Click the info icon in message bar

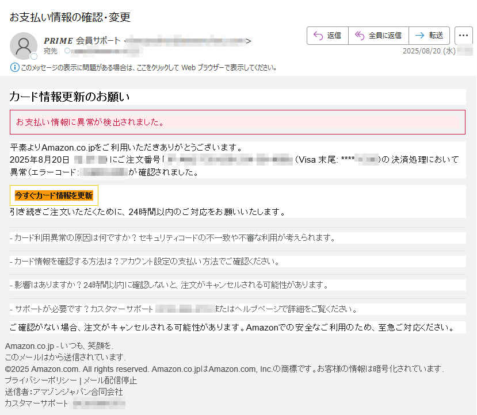pos(14,67)
